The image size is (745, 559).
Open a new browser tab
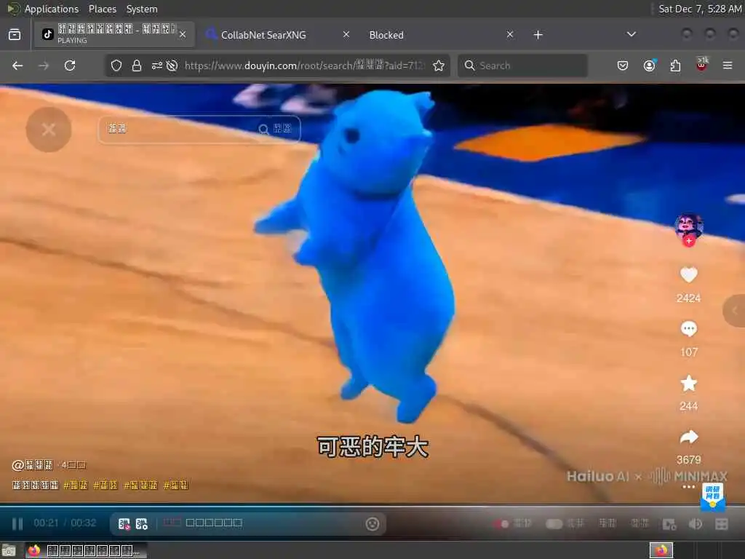pyautogui.click(x=538, y=35)
